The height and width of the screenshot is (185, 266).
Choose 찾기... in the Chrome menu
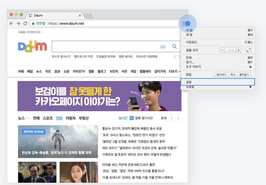pyautogui.click(x=218, y=62)
